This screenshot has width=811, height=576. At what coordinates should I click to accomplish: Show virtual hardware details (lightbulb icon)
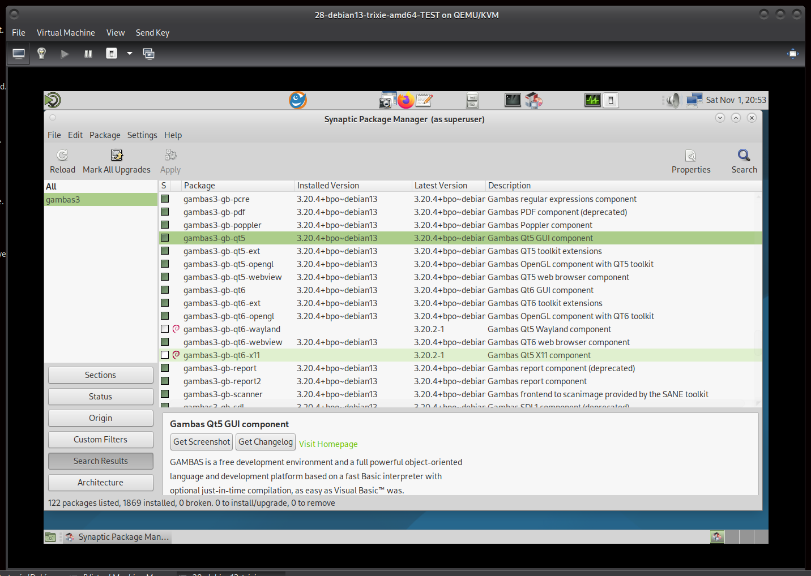pyautogui.click(x=41, y=54)
